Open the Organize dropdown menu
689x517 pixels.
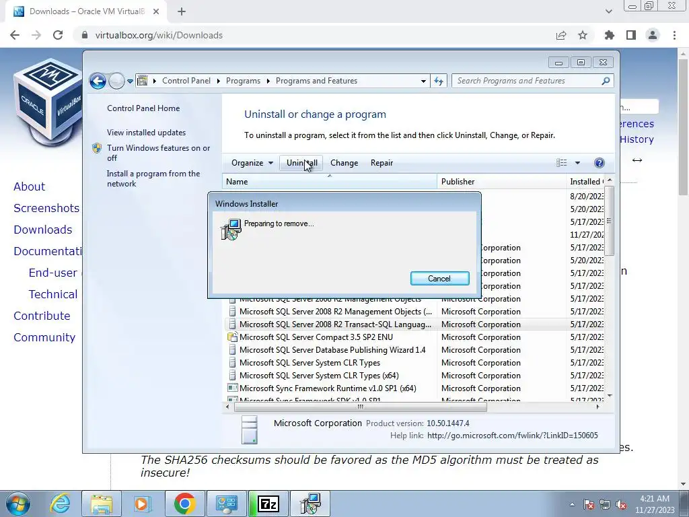252,163
